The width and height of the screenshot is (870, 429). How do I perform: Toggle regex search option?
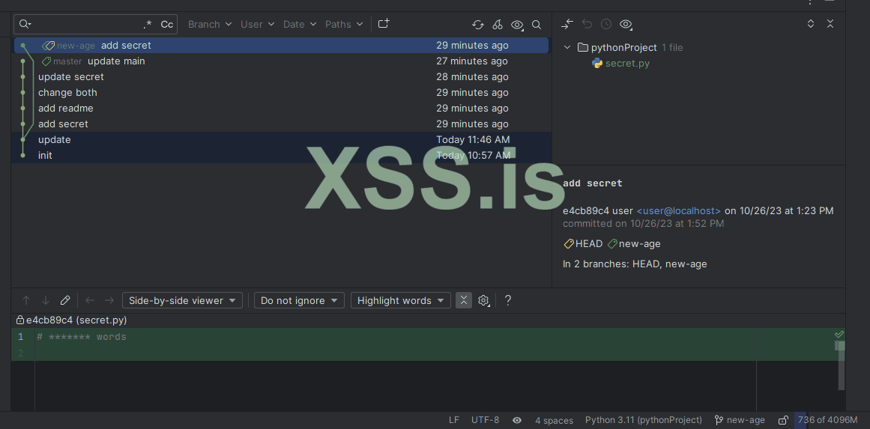147,25
